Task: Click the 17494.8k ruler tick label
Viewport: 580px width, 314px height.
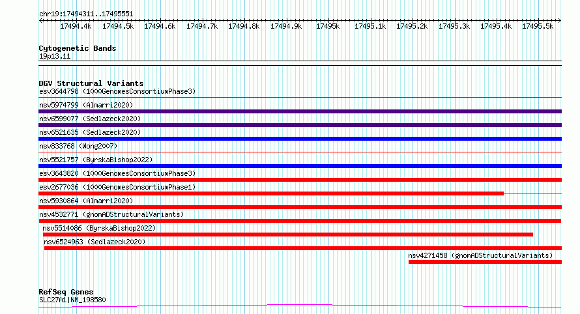Action: pyautogui.click(x=243, y=26)
